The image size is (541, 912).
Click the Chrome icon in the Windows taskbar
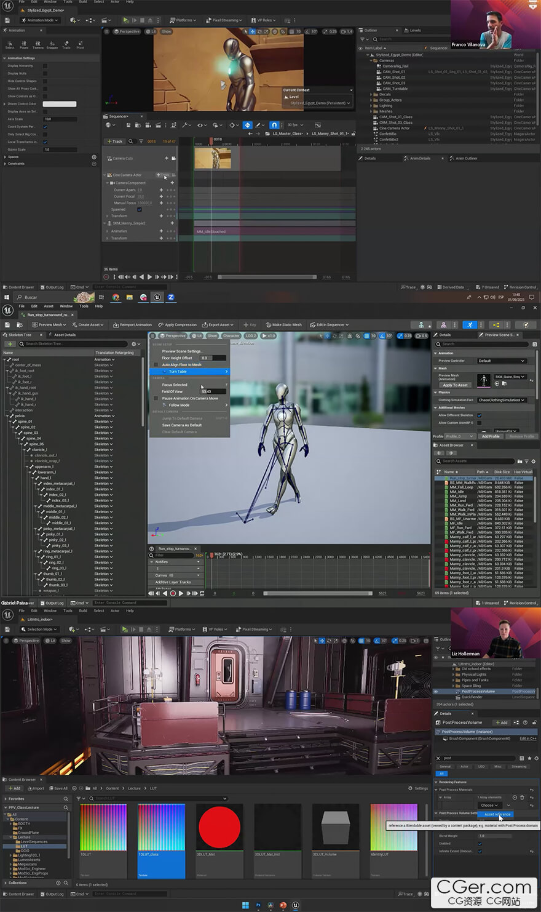coord(116,297)
